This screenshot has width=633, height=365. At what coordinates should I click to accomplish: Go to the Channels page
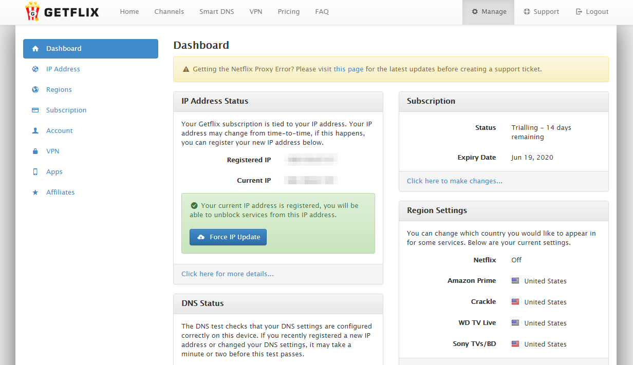point(169,12)
